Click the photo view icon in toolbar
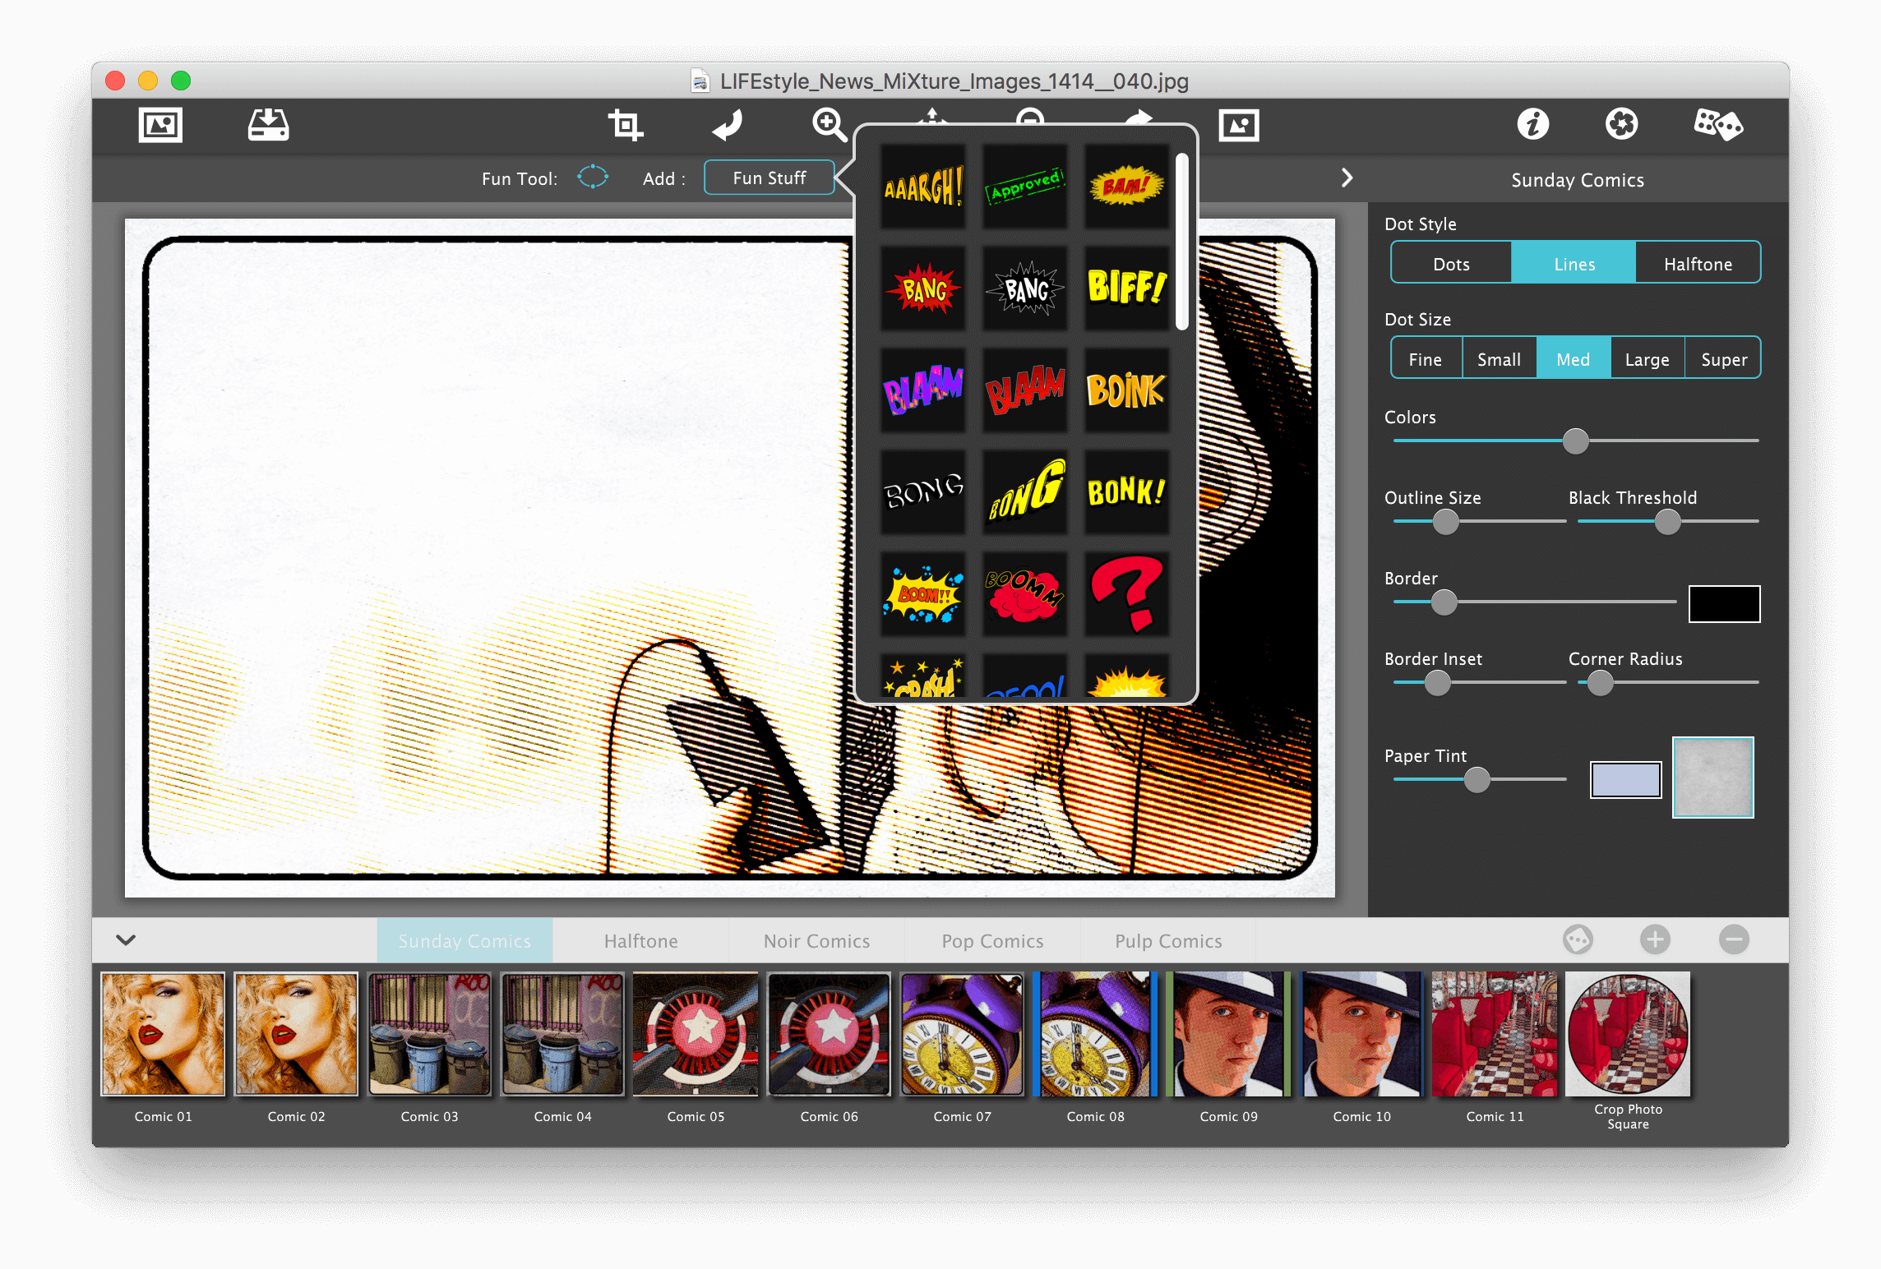This screenshot has height=1269, width=1881. pos(1238,125)
